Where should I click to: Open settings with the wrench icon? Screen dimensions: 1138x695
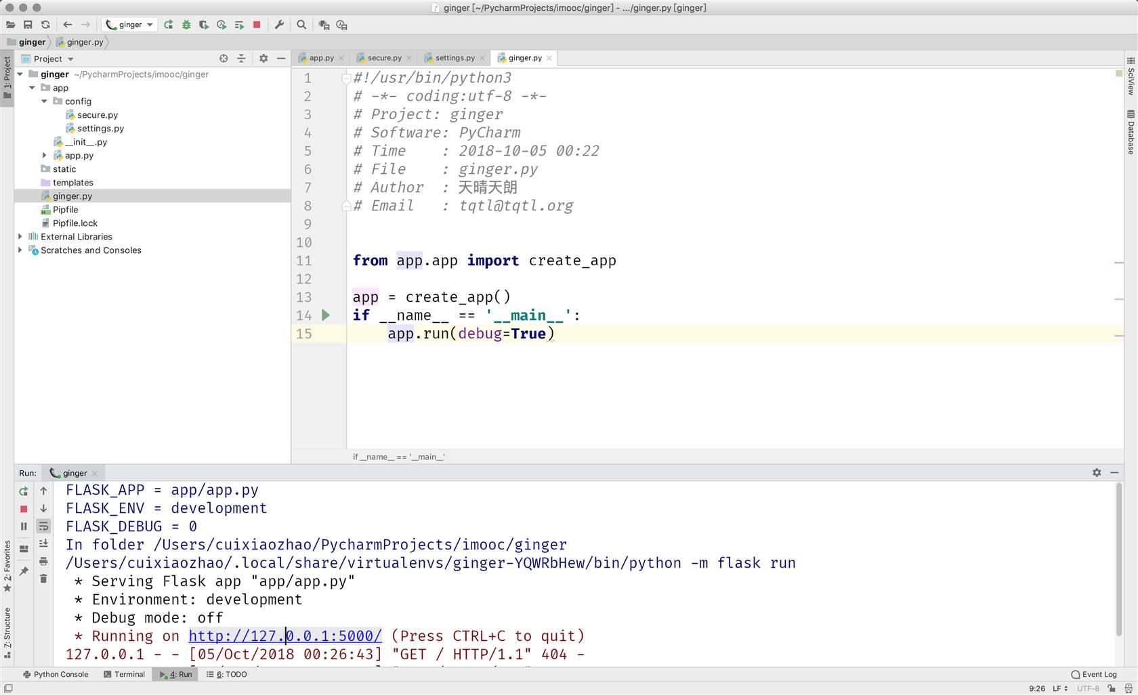tap(279, 25)
